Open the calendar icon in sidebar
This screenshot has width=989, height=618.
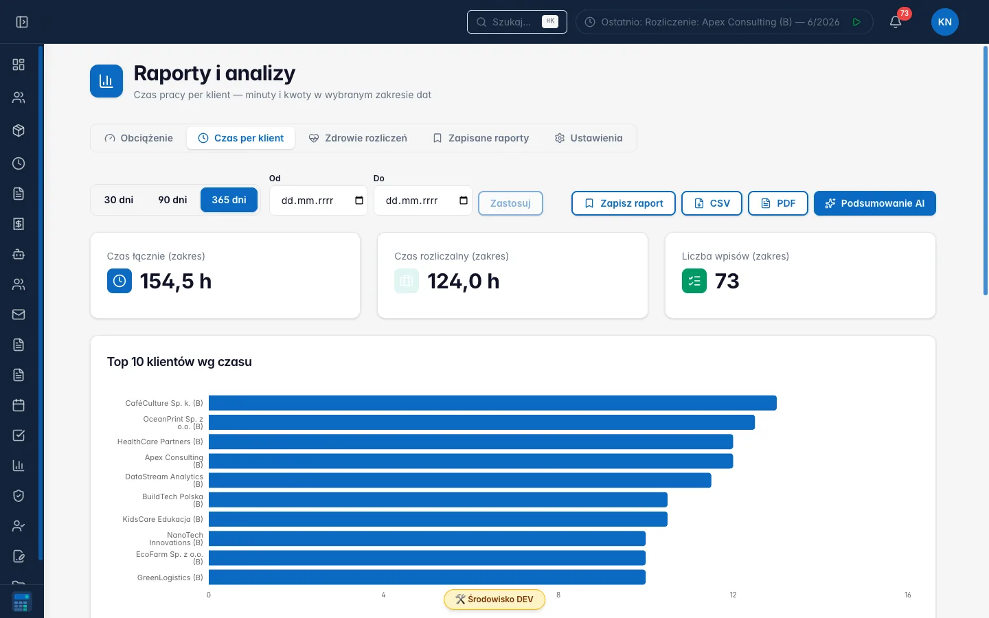(19, 405)
